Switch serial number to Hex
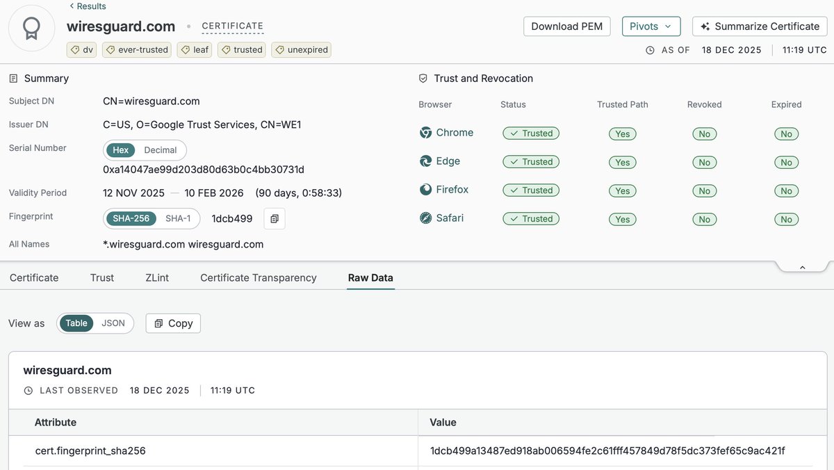The image size is (834, 470). 120,150
